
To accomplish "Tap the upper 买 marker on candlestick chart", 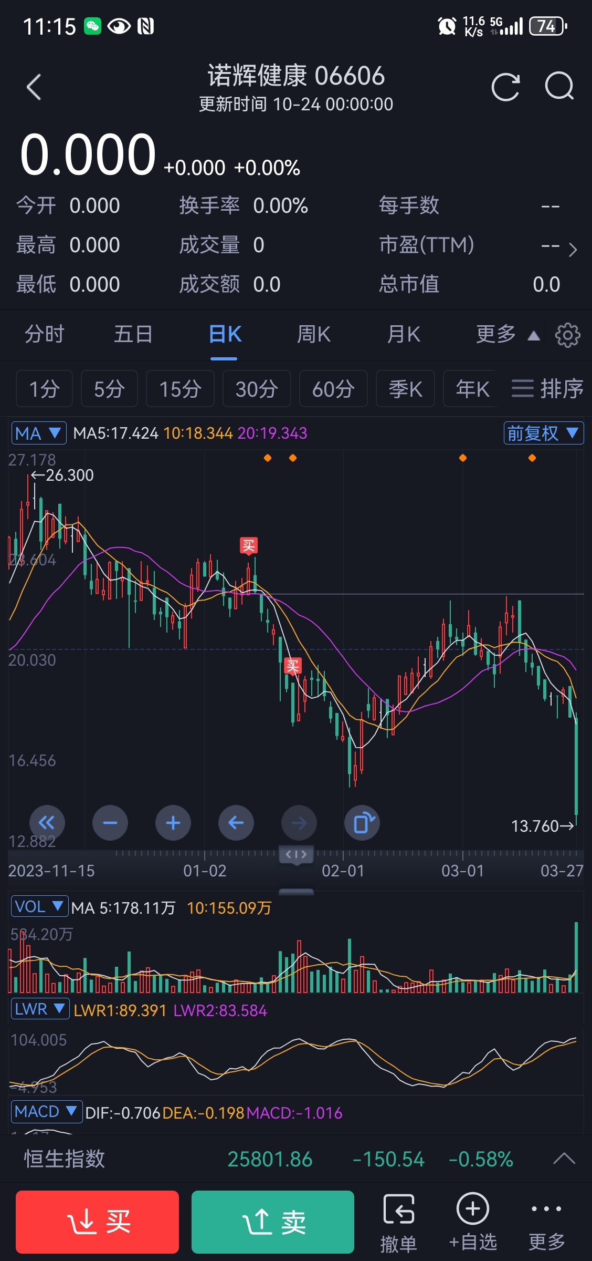I will click(x=248, y=546).
